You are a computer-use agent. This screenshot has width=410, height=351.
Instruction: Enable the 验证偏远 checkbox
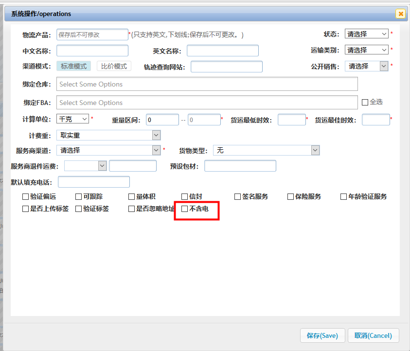(x=26, y=197)
